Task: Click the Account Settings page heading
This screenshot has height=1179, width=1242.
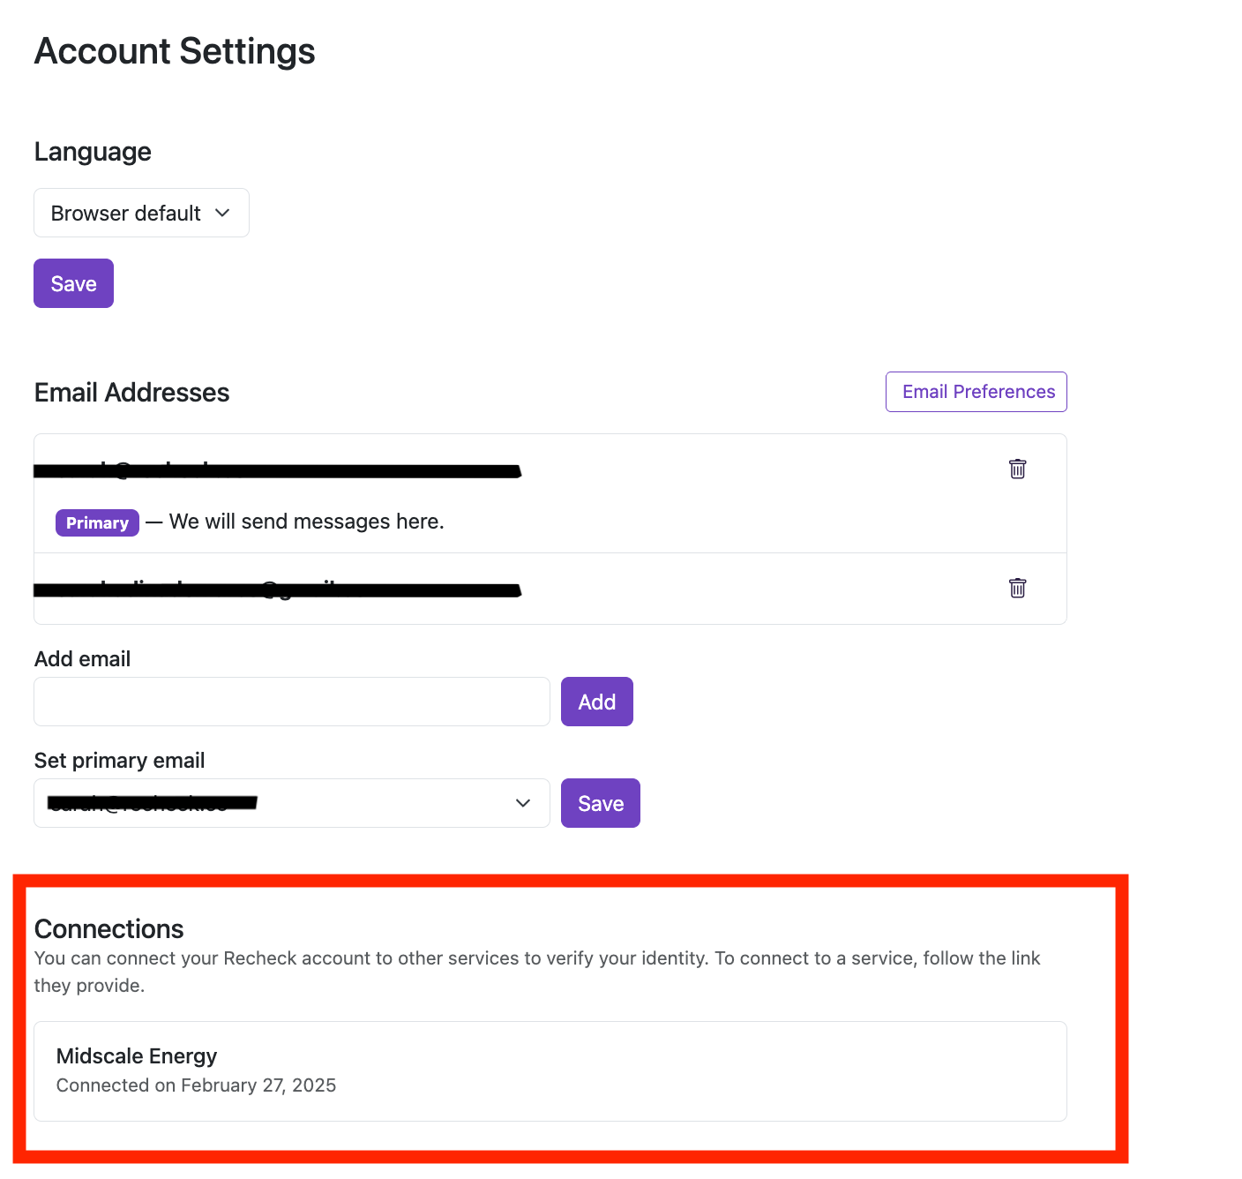Action: click(x=175, y=51)
